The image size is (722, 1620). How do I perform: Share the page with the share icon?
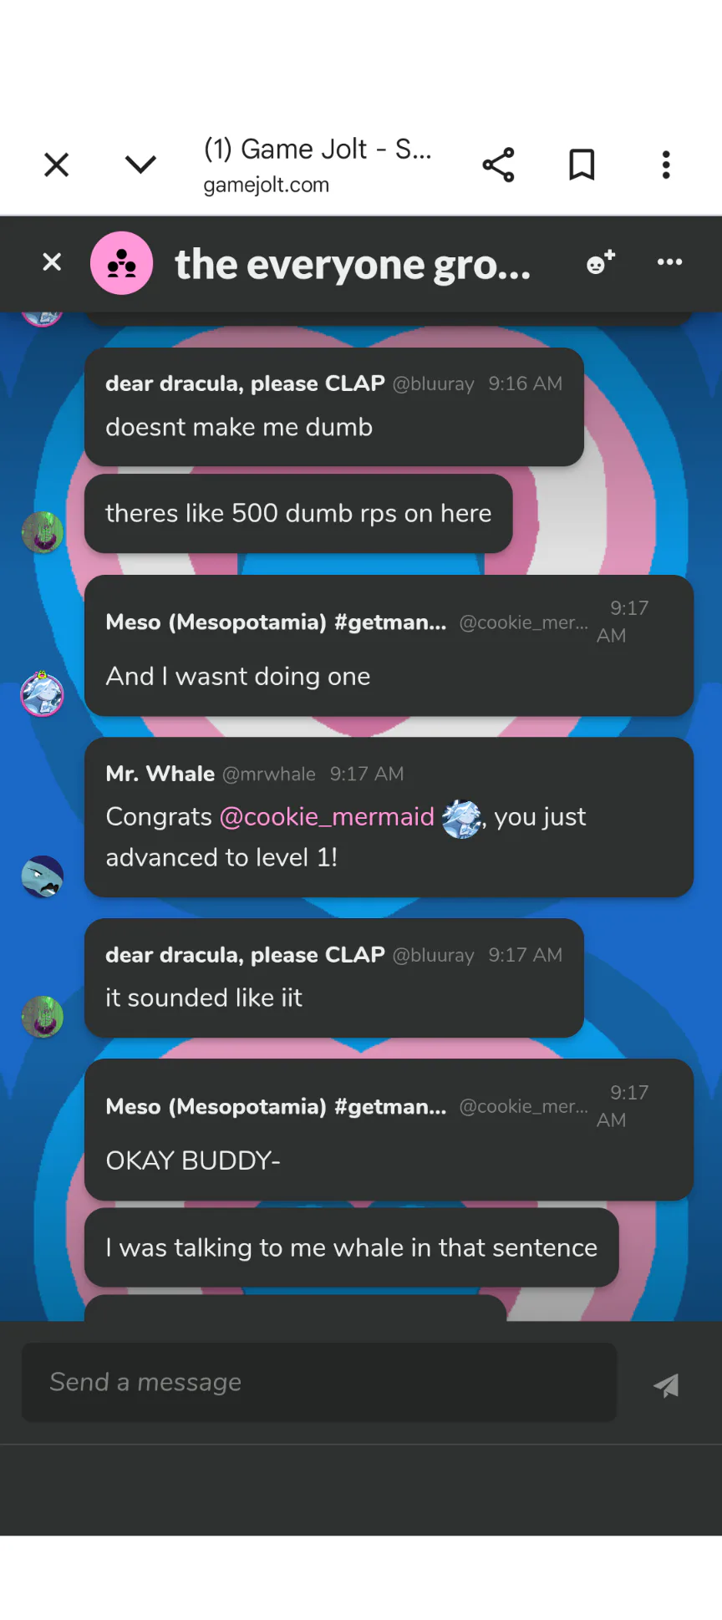(498, 165)
